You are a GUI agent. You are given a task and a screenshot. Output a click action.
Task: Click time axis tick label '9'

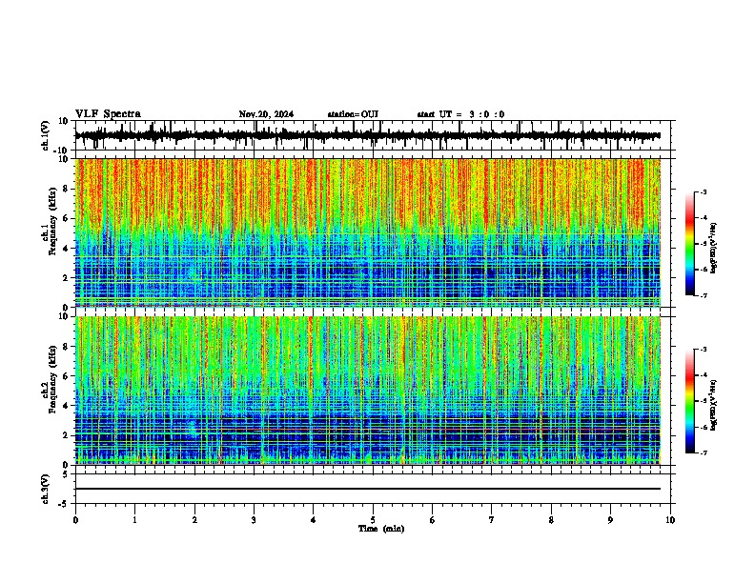click(x=610, y=520)
